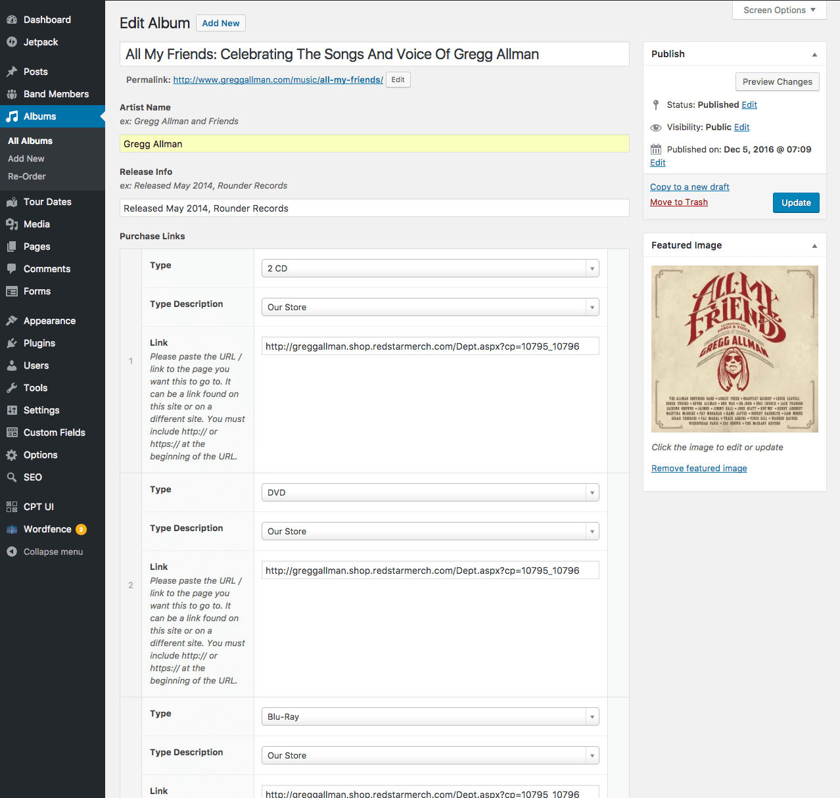Open Re-Order under Albums
Image resolution: width=840 pixels, height=798 pixels.
(x=27, y=176)
